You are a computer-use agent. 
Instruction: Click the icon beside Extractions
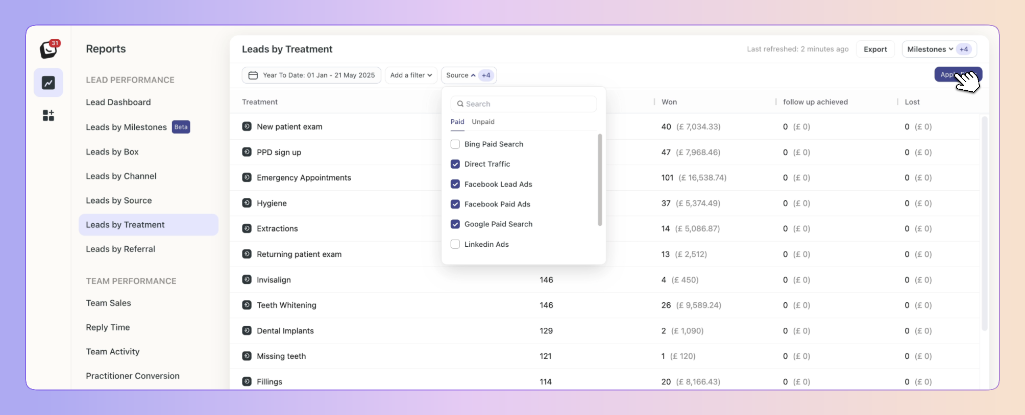click(x=247, y=228)
